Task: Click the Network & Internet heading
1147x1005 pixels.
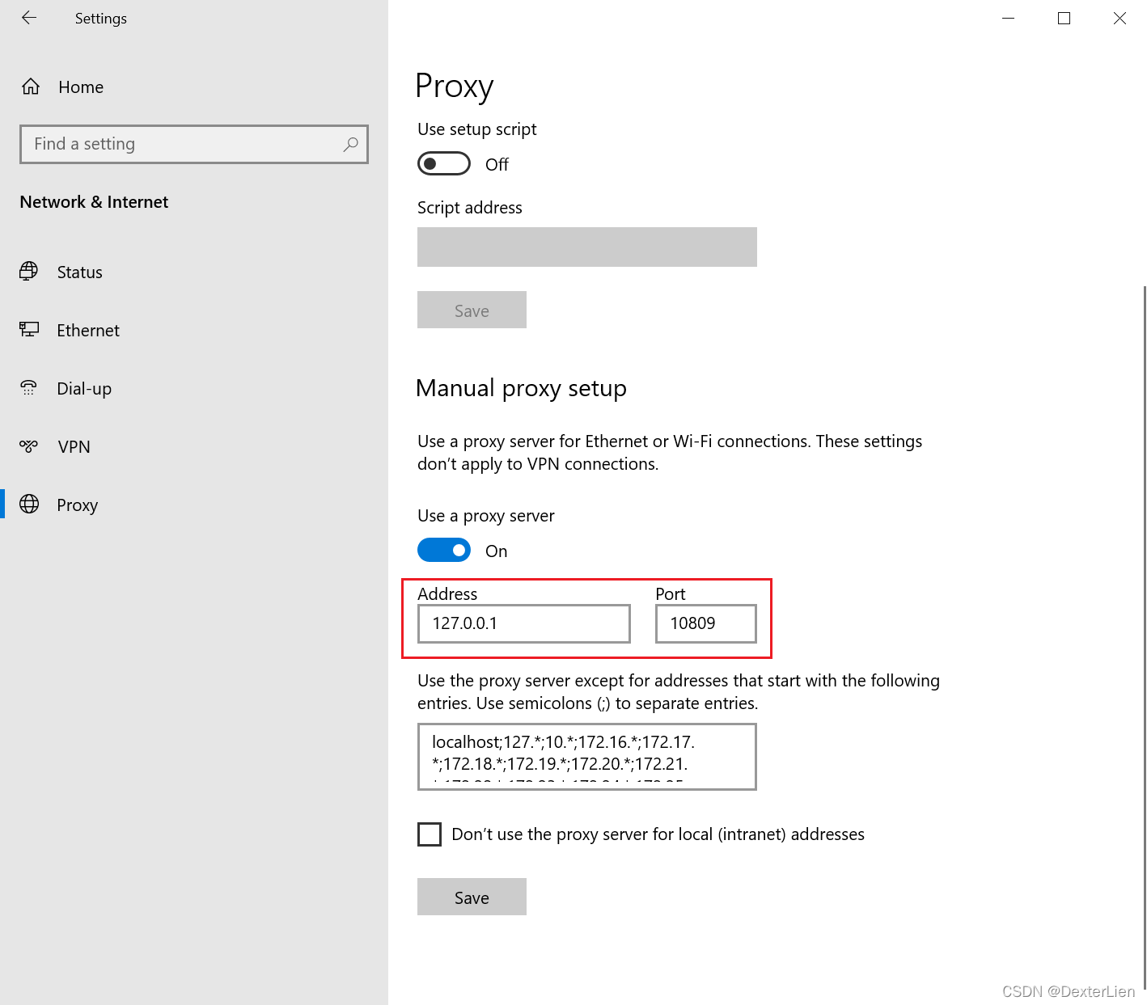Action: (x=94, y=201)
